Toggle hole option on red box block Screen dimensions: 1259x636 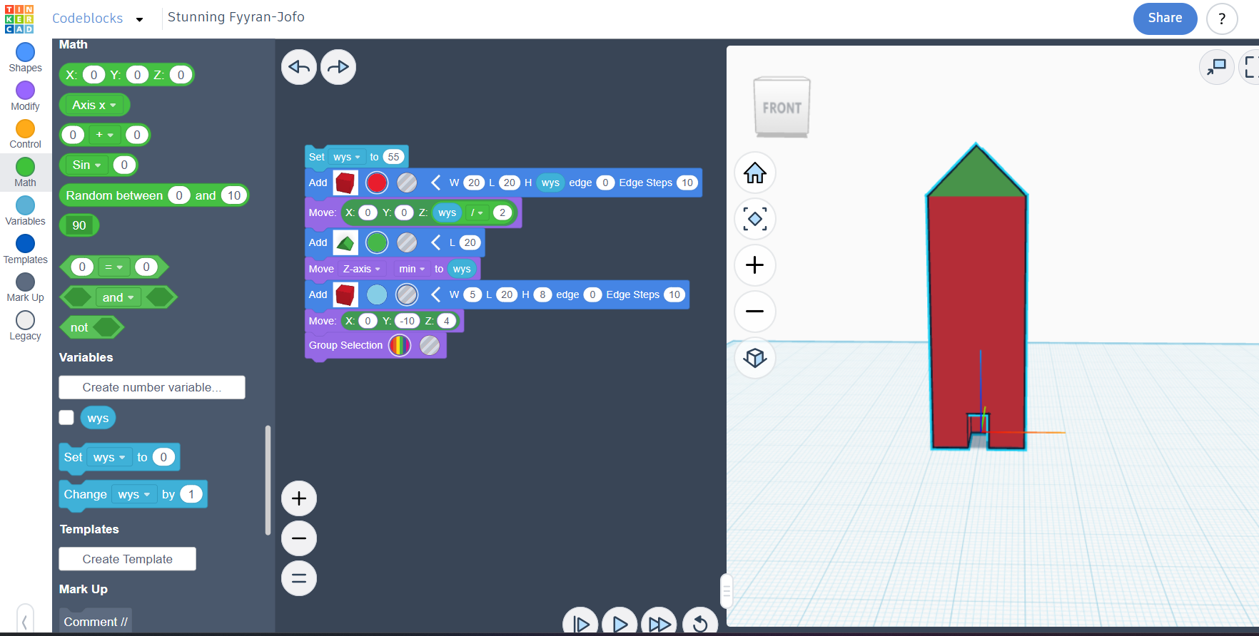point(407,183)
